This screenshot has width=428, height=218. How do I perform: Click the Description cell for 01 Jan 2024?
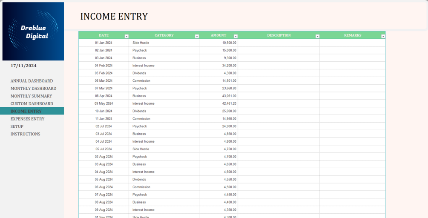[x=279, y=43]
